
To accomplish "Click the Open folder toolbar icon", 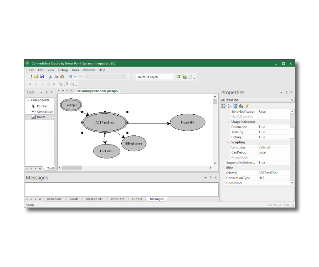I will coord(36,77).
